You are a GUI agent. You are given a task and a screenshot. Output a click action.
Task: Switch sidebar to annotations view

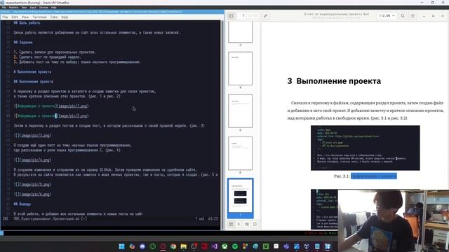pos(247,224)
